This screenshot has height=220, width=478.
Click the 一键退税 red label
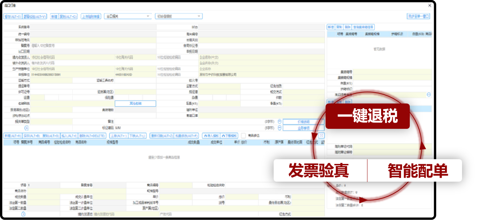pyautogui.click(x=367, y=117)
